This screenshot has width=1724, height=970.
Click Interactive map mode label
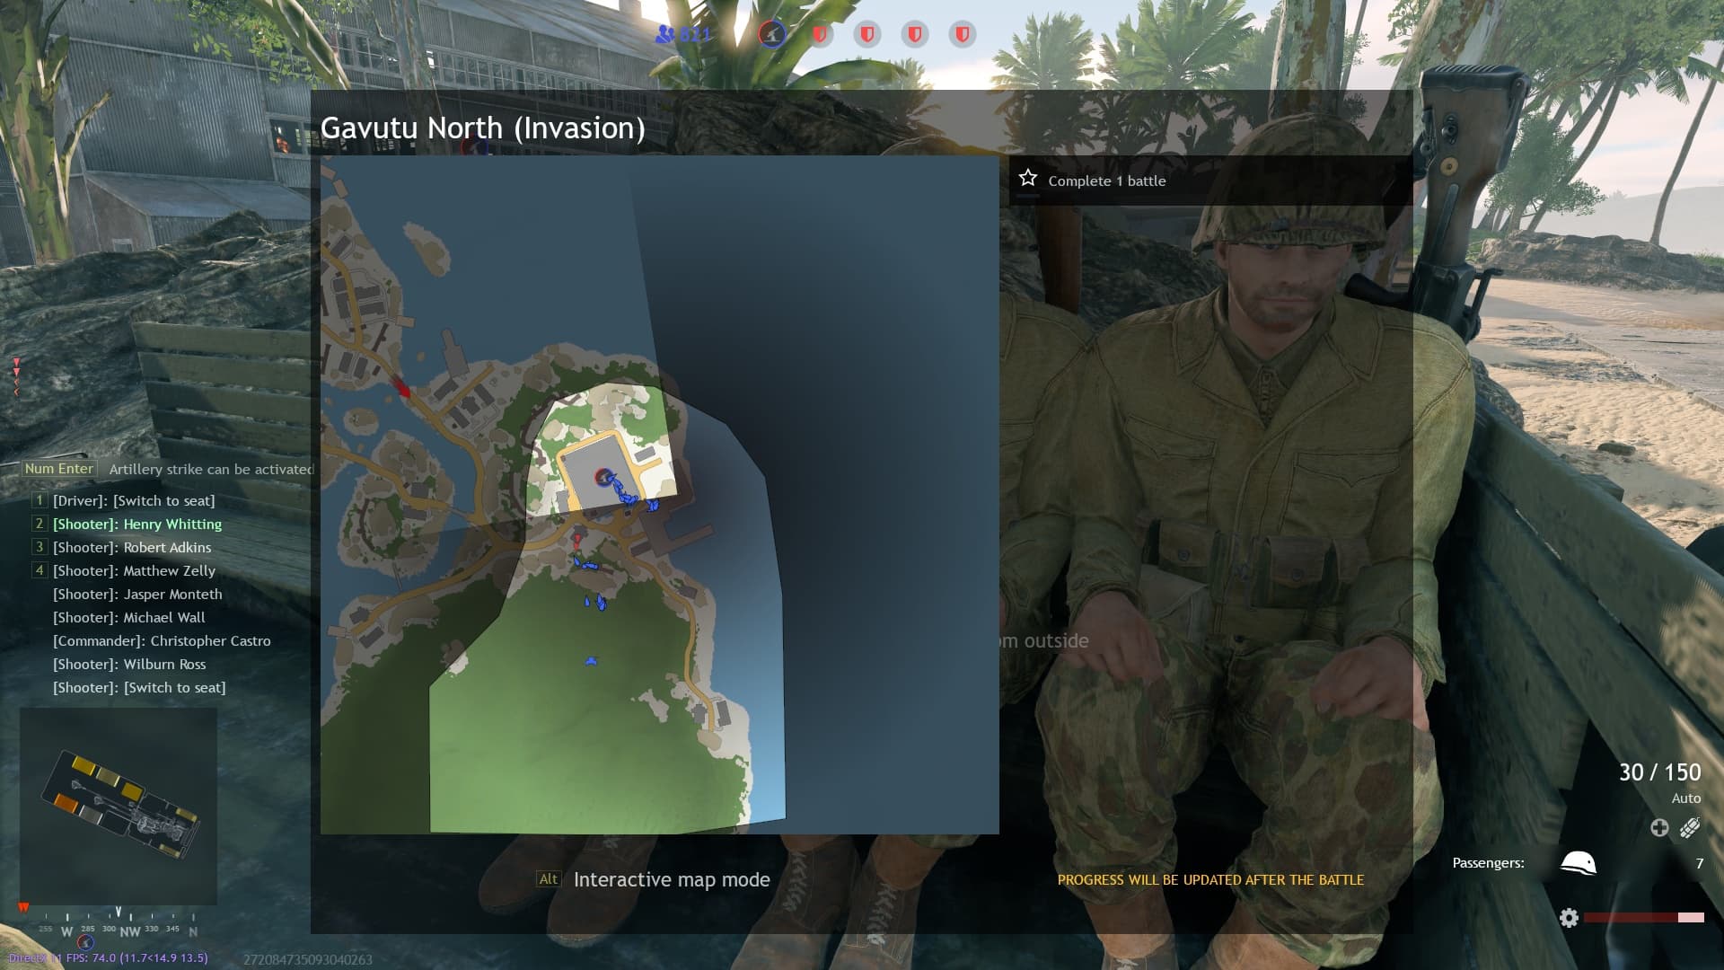point(672,880)
